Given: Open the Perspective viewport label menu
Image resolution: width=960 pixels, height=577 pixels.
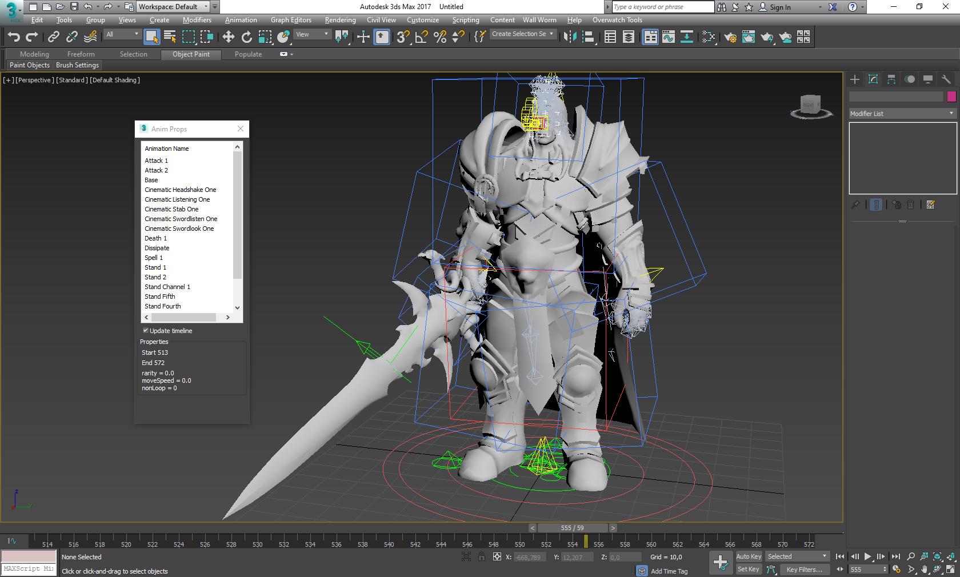Looking at the screenshot, I should (34, 80).
